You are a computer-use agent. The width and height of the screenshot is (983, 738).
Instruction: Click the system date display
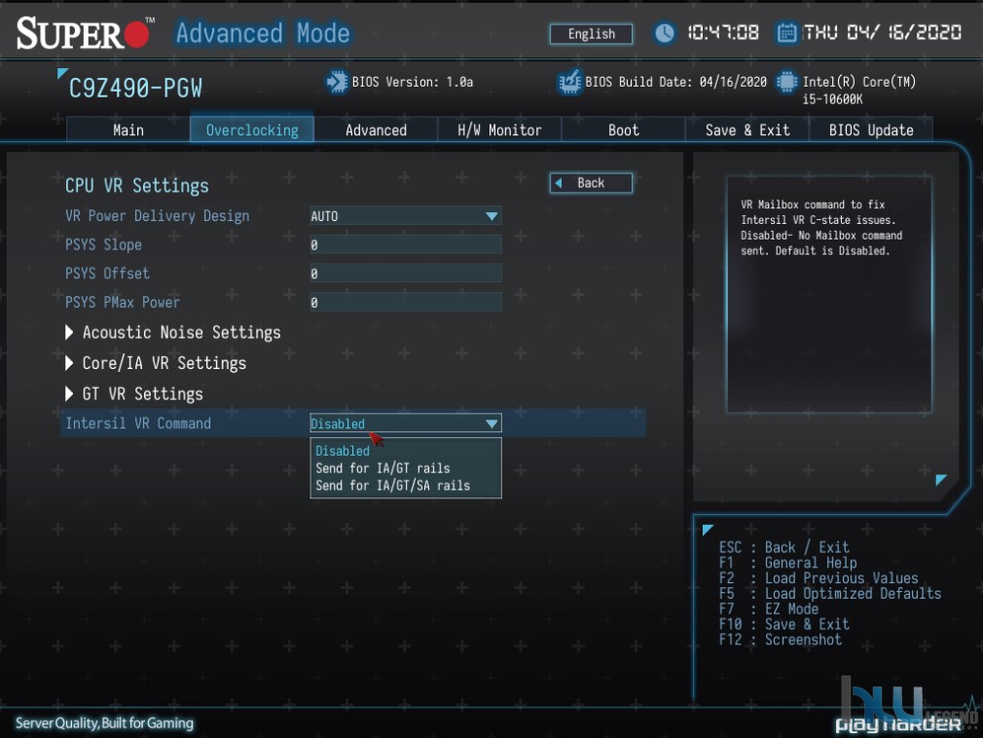(x=882, y=32)
